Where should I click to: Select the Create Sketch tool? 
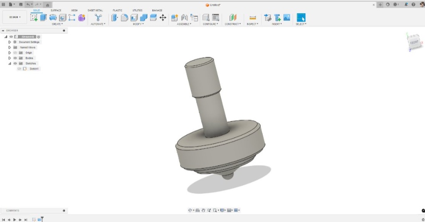34,18
